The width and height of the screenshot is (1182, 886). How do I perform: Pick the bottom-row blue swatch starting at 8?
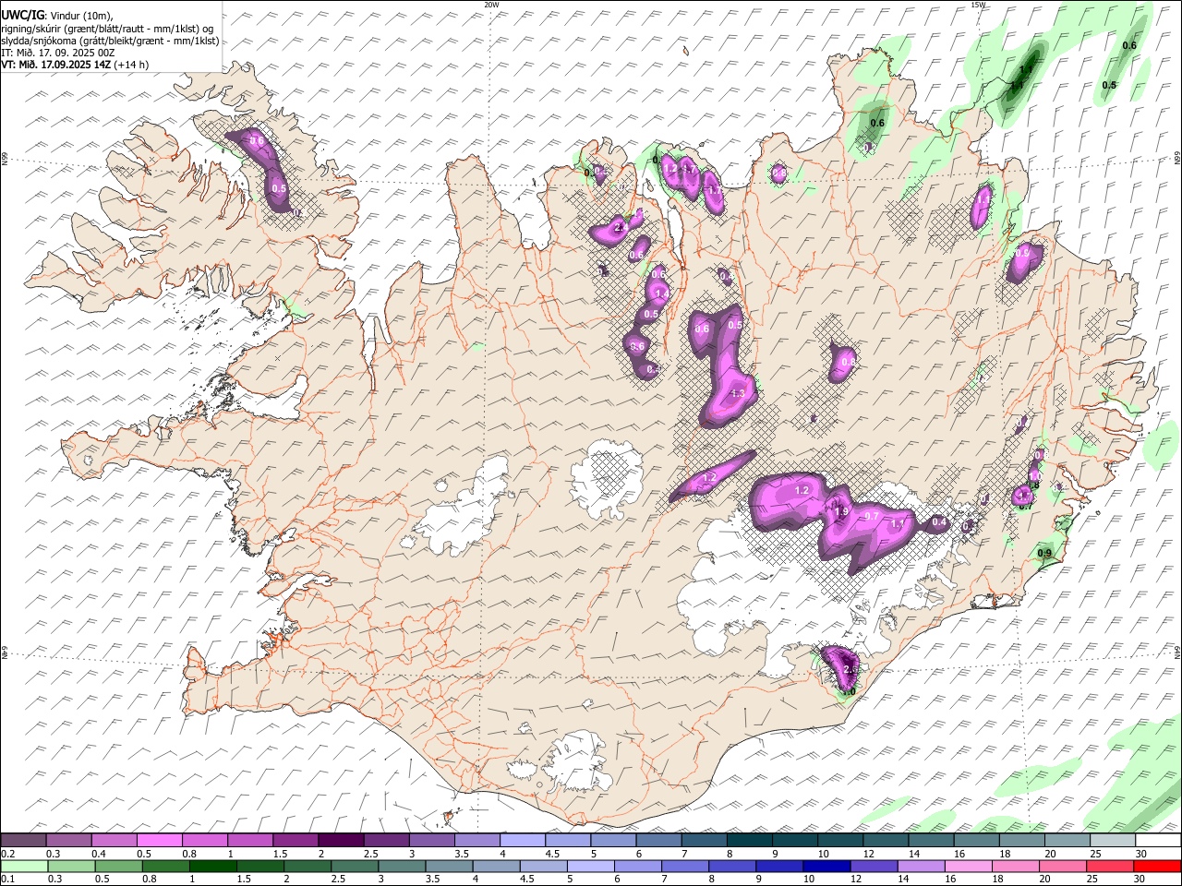coord(731,866)
